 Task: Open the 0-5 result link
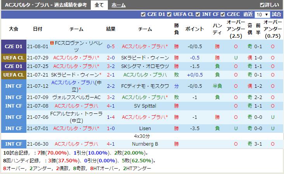click(x=111, y=47)
